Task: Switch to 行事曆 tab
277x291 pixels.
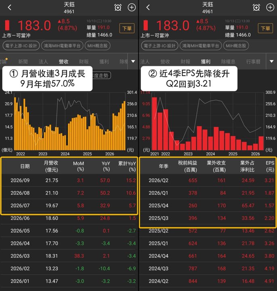Action: pyautogui.click(x=253, y=61)
